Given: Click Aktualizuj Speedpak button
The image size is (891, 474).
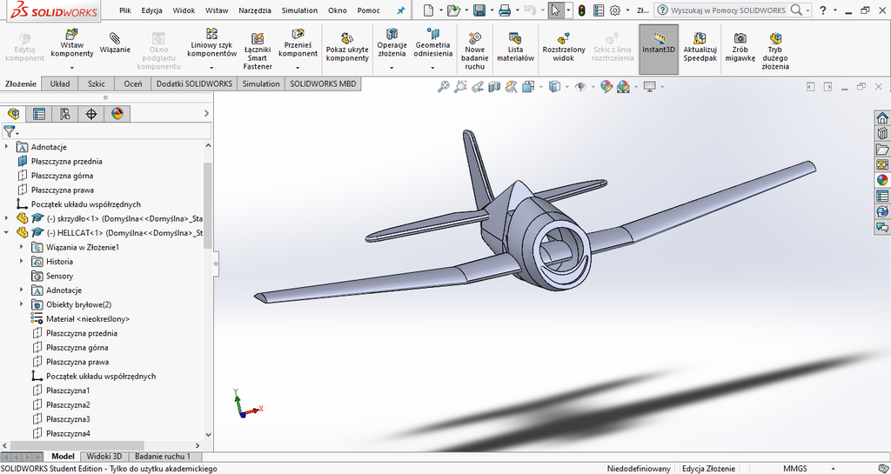Looking at the screenshot, I should 700,39.
